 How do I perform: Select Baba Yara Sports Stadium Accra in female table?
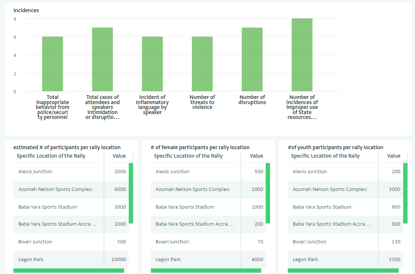pyautogui.click(x=194, y=224)
